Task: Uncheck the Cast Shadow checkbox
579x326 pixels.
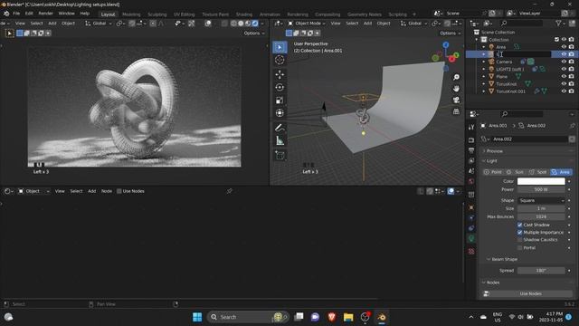Action: (519, 225)
